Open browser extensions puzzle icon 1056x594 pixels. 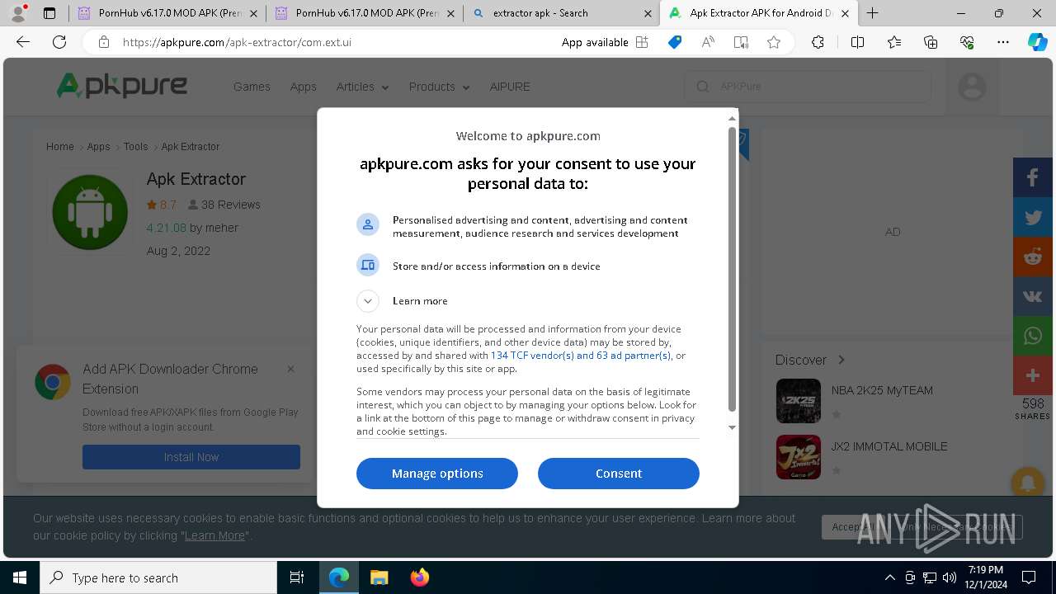[x=818, y=42]
